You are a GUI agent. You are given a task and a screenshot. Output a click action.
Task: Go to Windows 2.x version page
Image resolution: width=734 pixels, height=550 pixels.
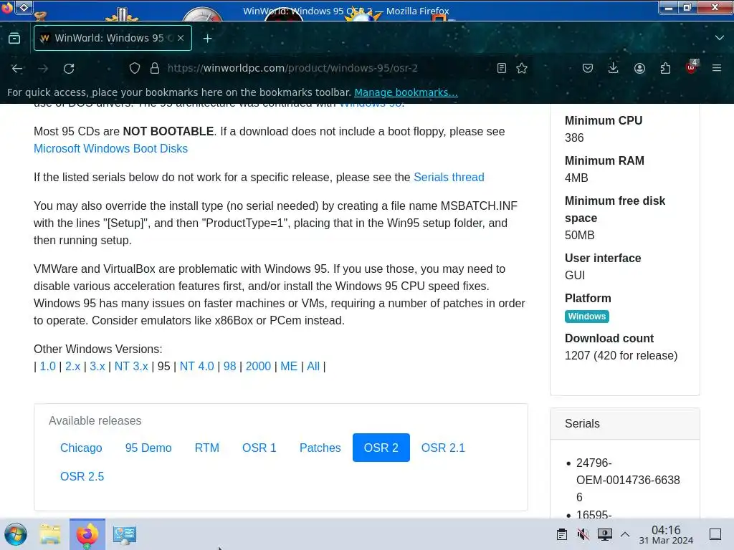tap(72, 366)
